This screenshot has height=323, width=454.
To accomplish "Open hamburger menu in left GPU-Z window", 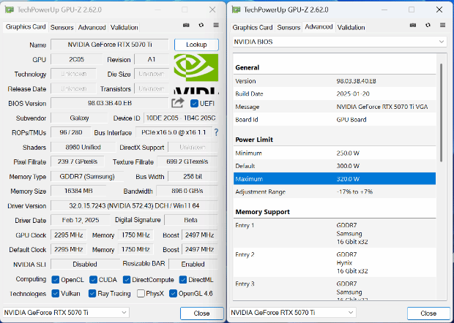I will pyautogui.click(x=216, y=26).
